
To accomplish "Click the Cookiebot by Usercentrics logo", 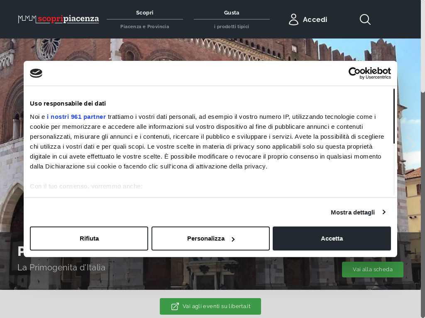I will 369,73.
